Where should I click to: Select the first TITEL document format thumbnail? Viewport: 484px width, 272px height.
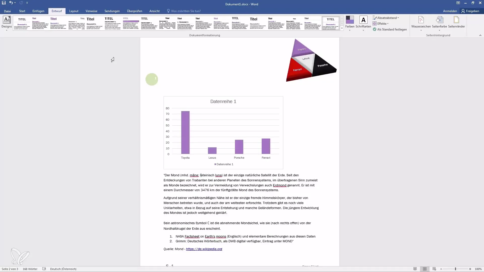(x=22, y=23)
